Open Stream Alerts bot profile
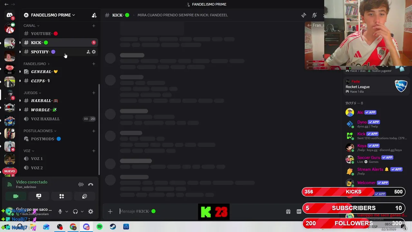Screen dimensions: 412x232 coord(376,171)
